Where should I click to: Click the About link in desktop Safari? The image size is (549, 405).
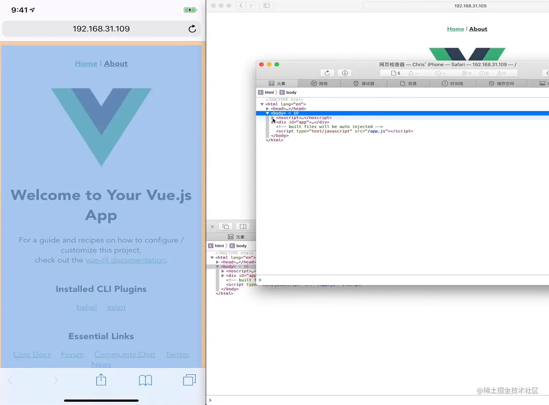(x=478, y=29)
